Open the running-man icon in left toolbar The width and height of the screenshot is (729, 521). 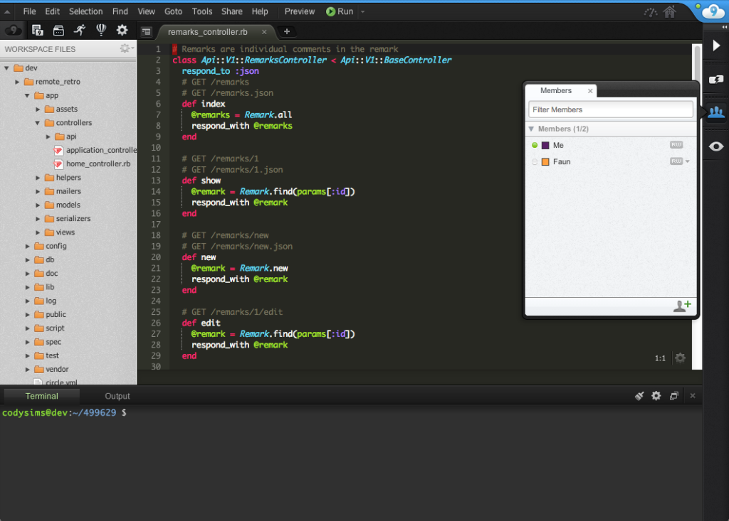79,30
